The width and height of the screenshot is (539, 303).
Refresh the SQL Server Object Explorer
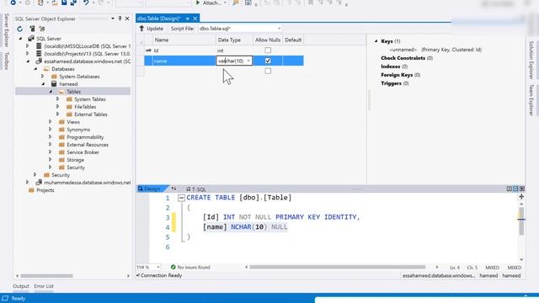click(20, 29)
